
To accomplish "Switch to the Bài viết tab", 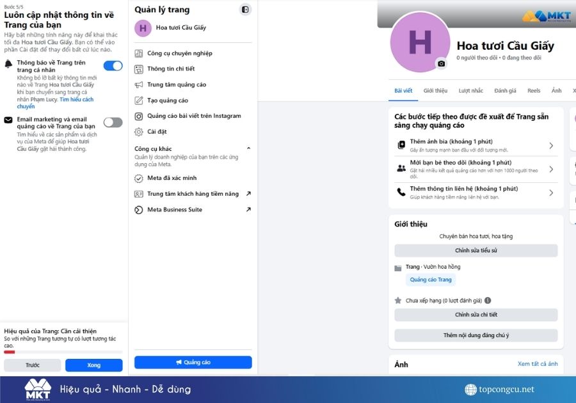I will tap(403, 91).
